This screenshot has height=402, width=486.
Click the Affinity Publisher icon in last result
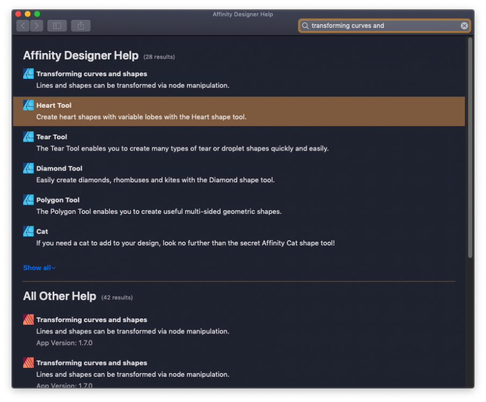pyautogui.click(x=28, y=363)
